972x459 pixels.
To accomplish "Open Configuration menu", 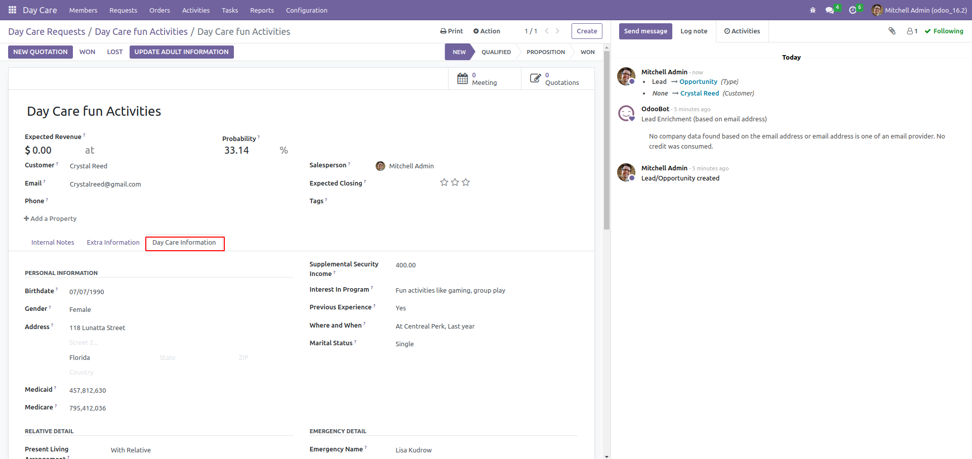I will pyautogui.click(x=306, y=10).
